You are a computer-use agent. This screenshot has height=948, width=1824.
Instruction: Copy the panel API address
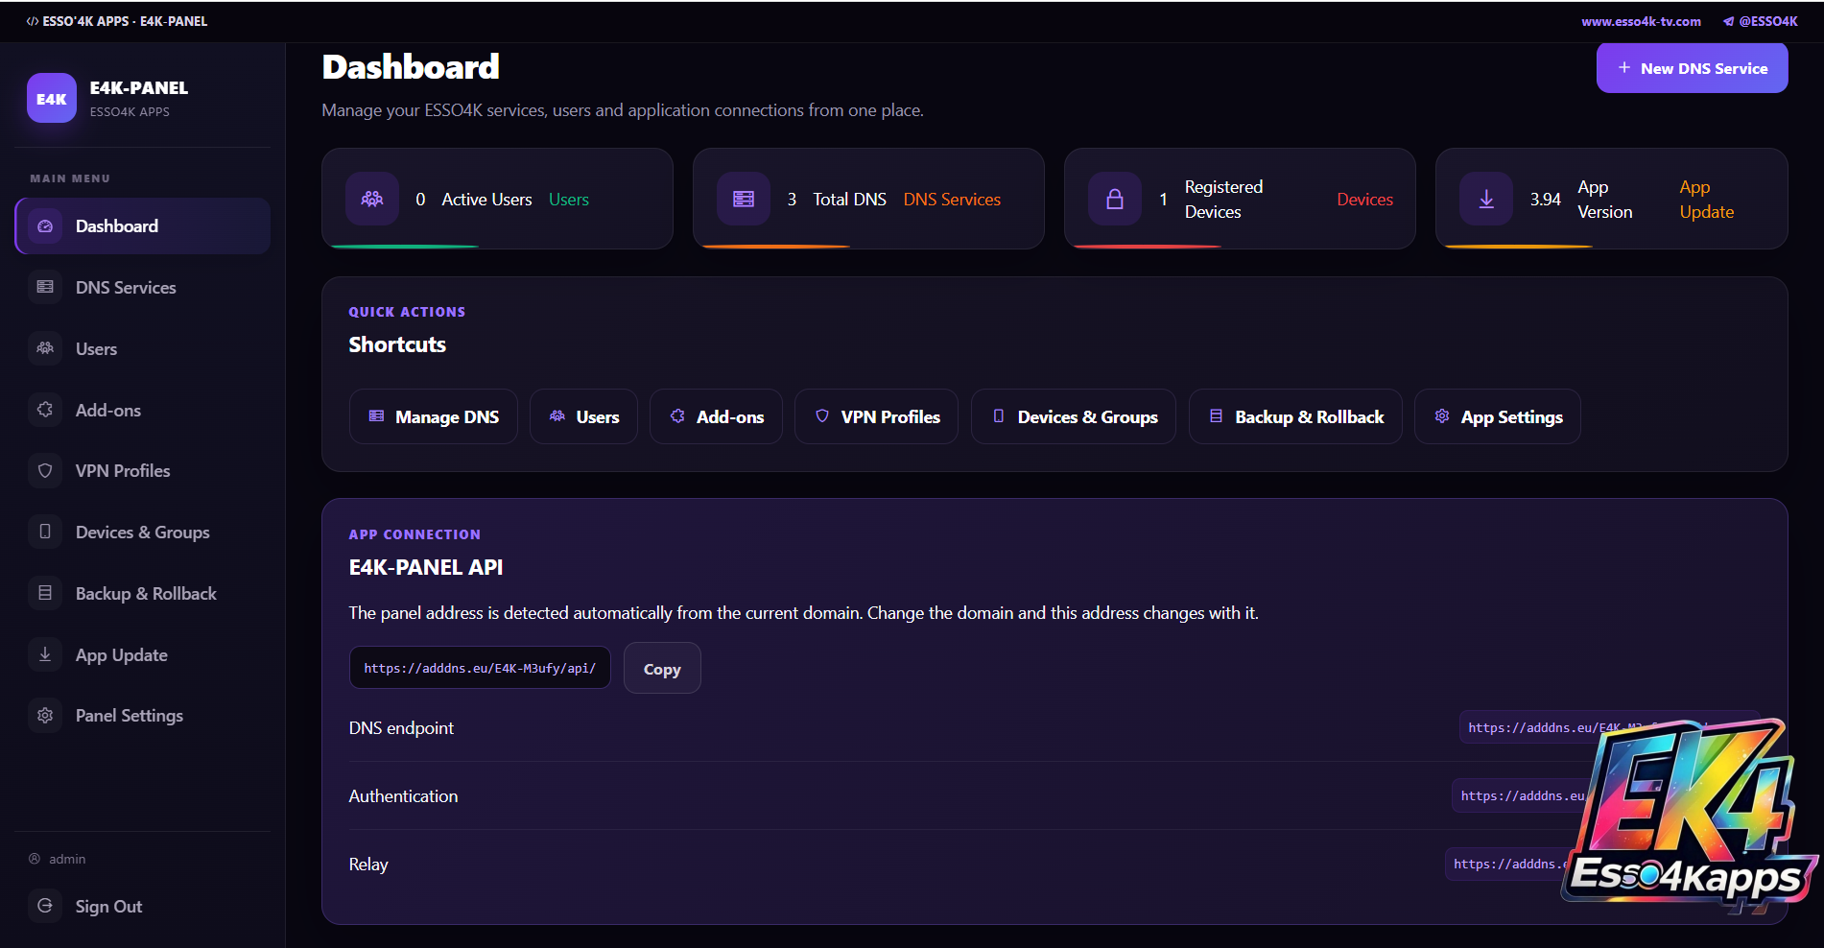pos(662,669)
